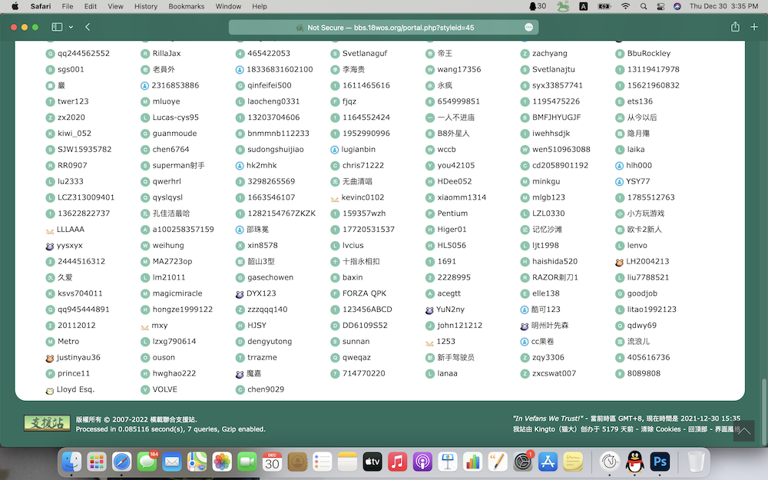The image size is (768, 480).
Task: Click the avatar icon beside kevinc0102
Action: tap(335, 198)
